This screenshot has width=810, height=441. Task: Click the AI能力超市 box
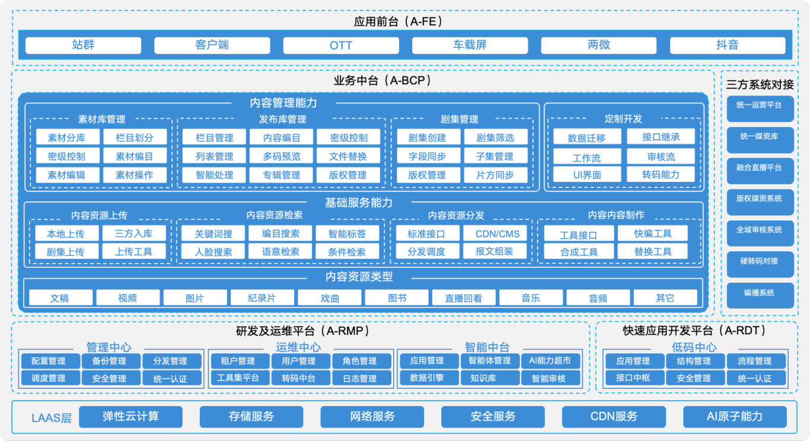point(550,361)
